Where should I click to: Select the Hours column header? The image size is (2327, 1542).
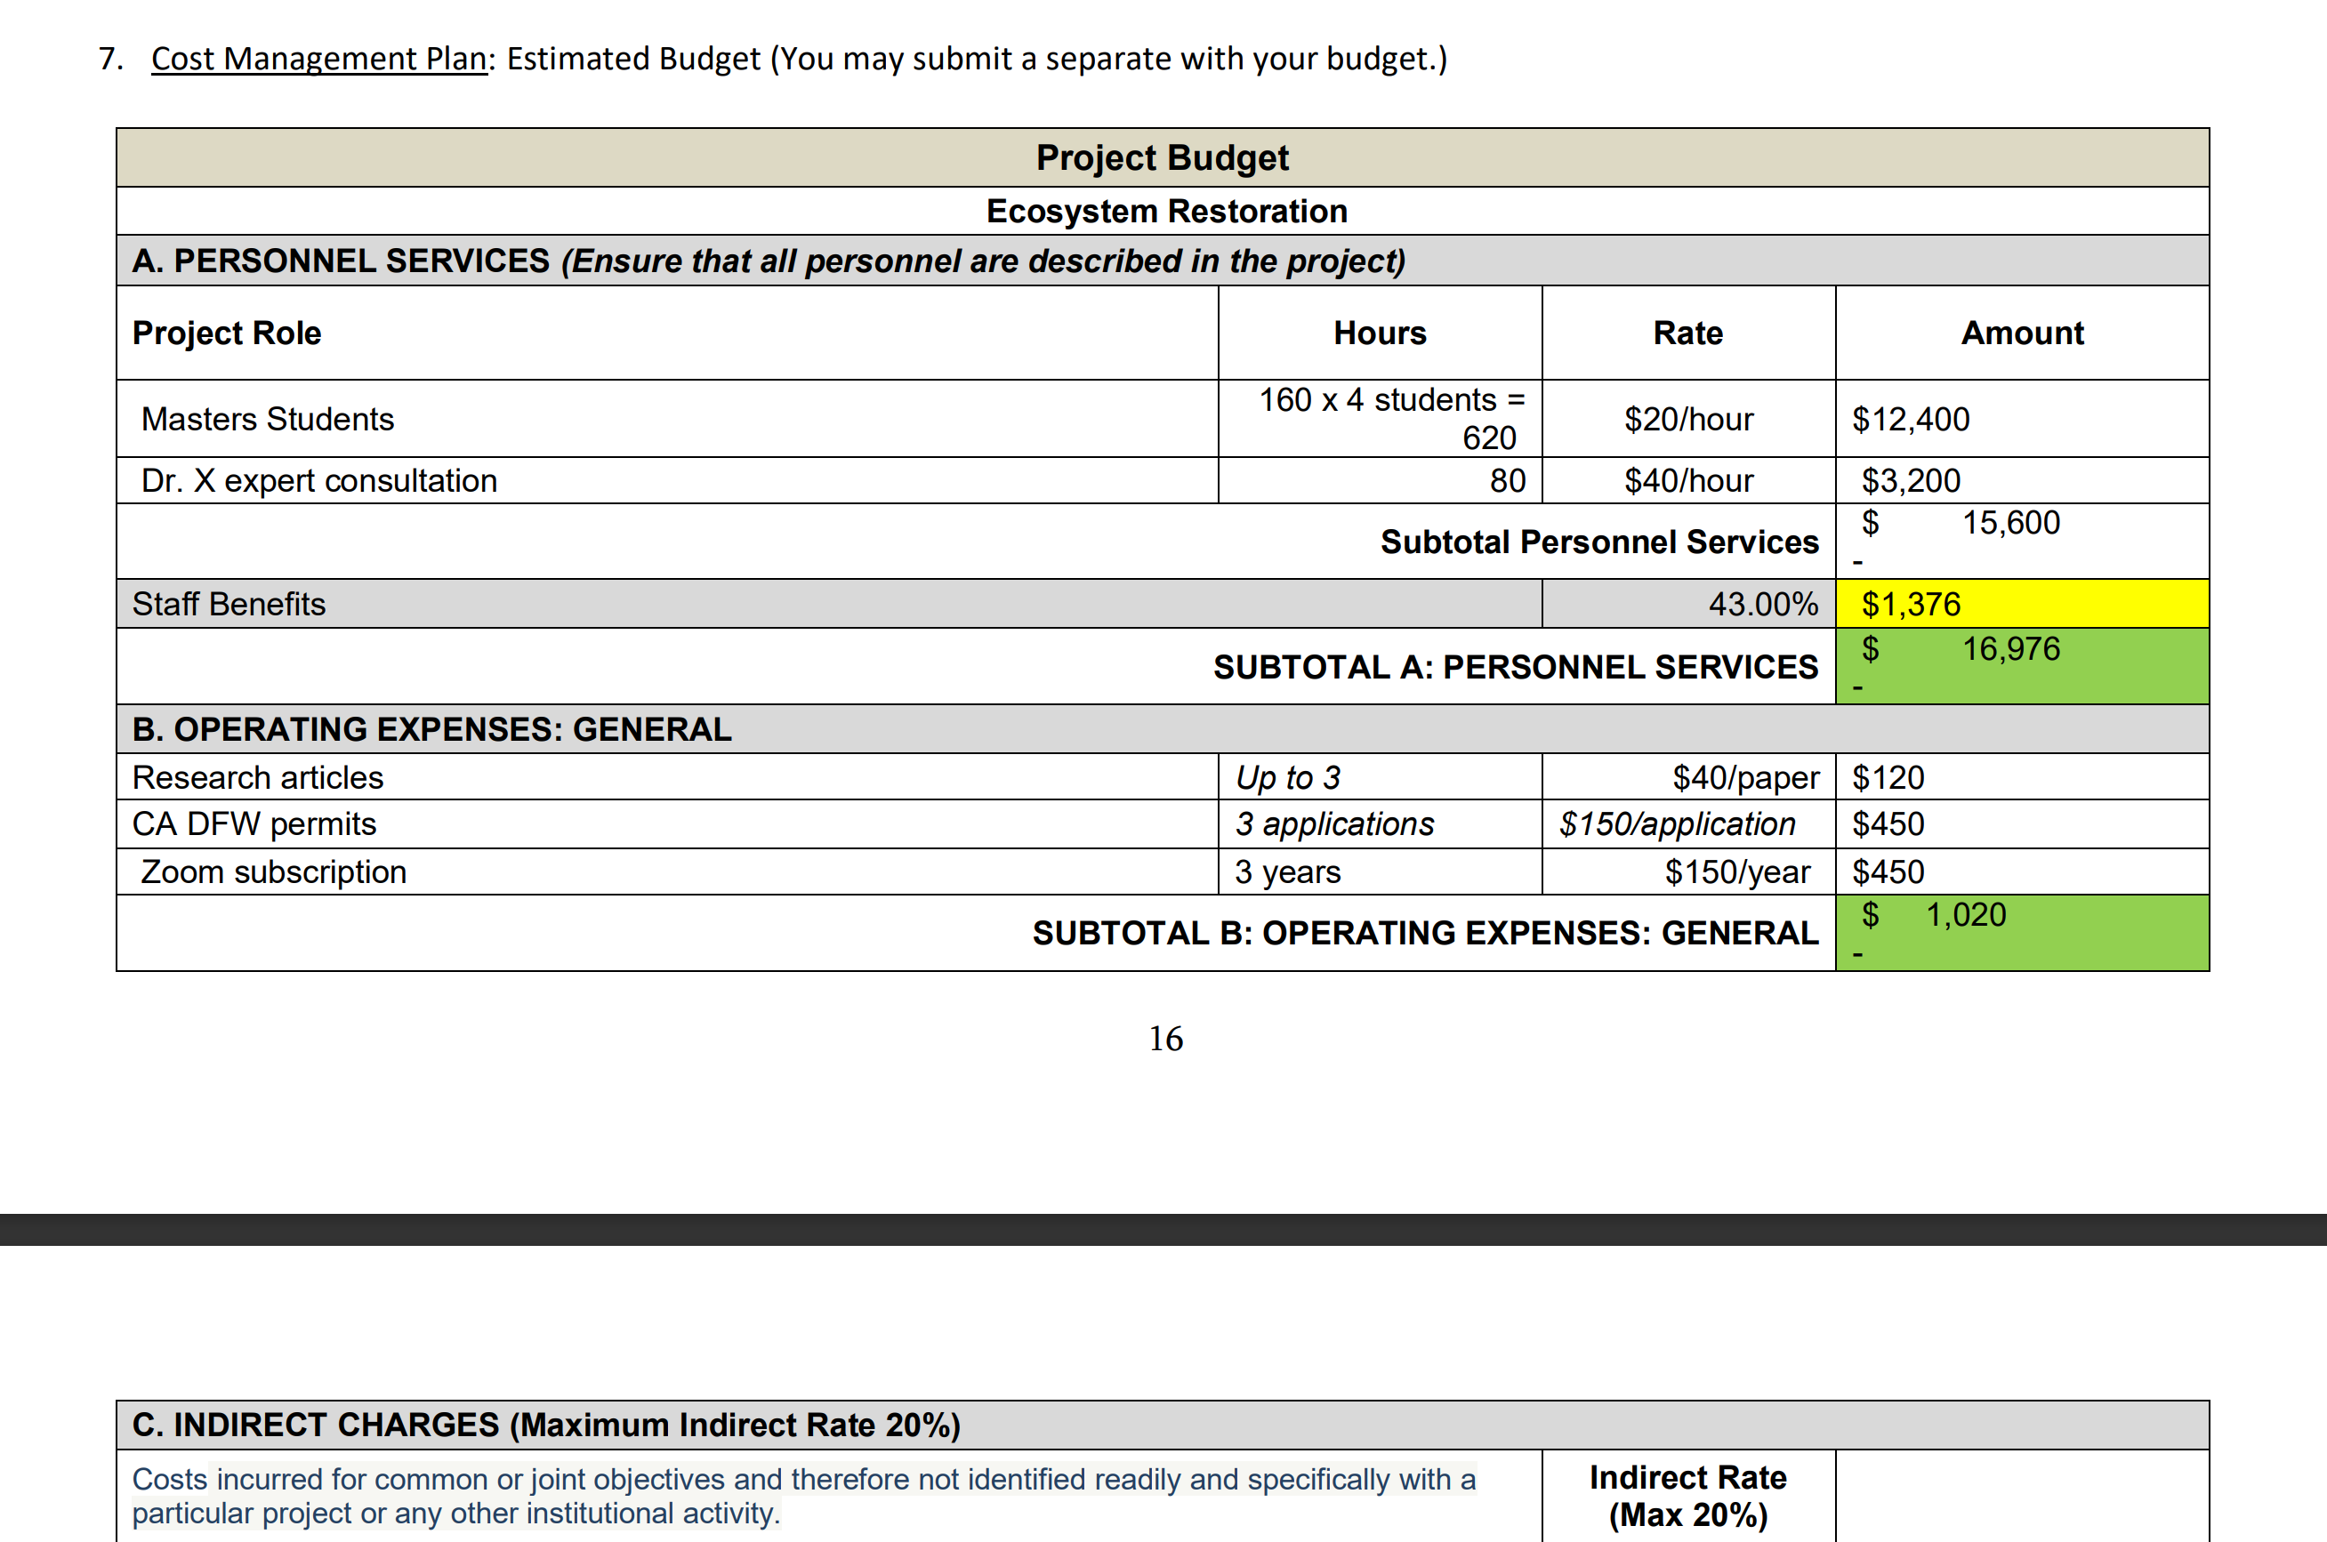point(1379,333)
